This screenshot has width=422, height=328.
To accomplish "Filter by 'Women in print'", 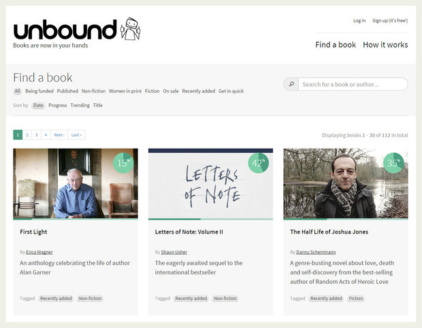I will point(125,91).
